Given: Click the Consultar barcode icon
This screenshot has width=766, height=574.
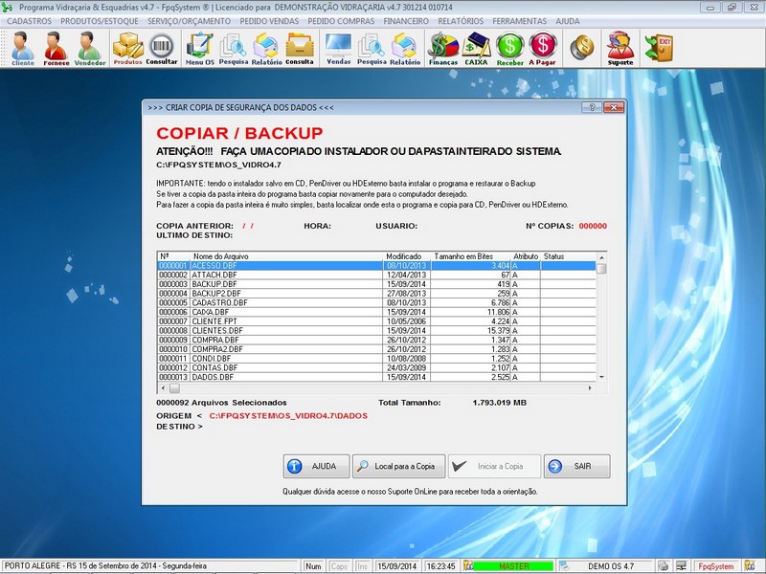Looking at the screenshot, I should [x=162, y=47].
